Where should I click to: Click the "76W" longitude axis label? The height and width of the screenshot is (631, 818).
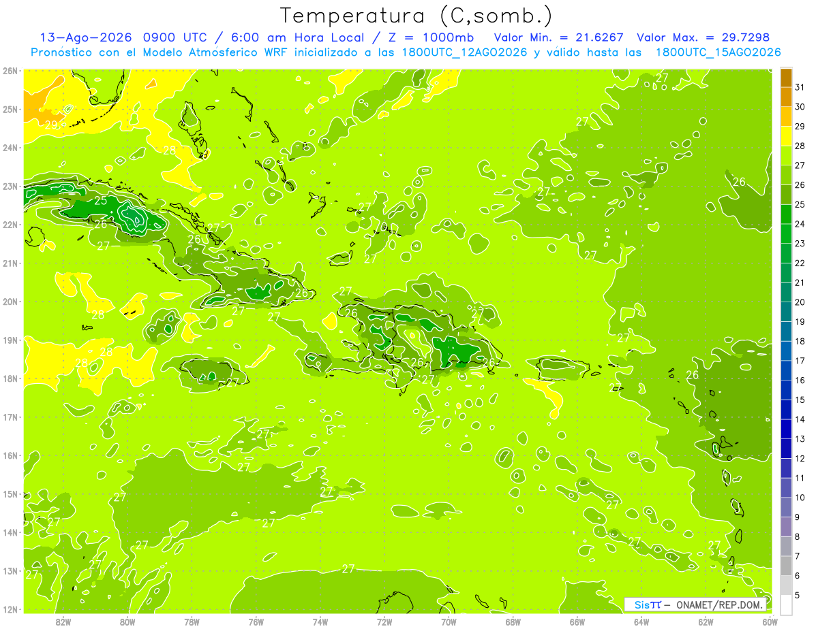point(256,621)
